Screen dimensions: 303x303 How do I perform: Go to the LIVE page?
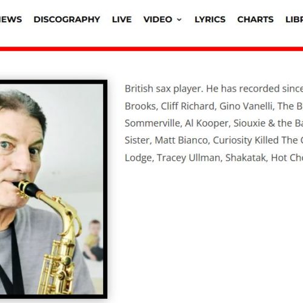click(x=122, y=19)
